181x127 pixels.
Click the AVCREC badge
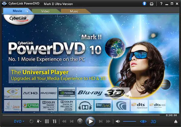pyautogui.click(x=49, y=93)
